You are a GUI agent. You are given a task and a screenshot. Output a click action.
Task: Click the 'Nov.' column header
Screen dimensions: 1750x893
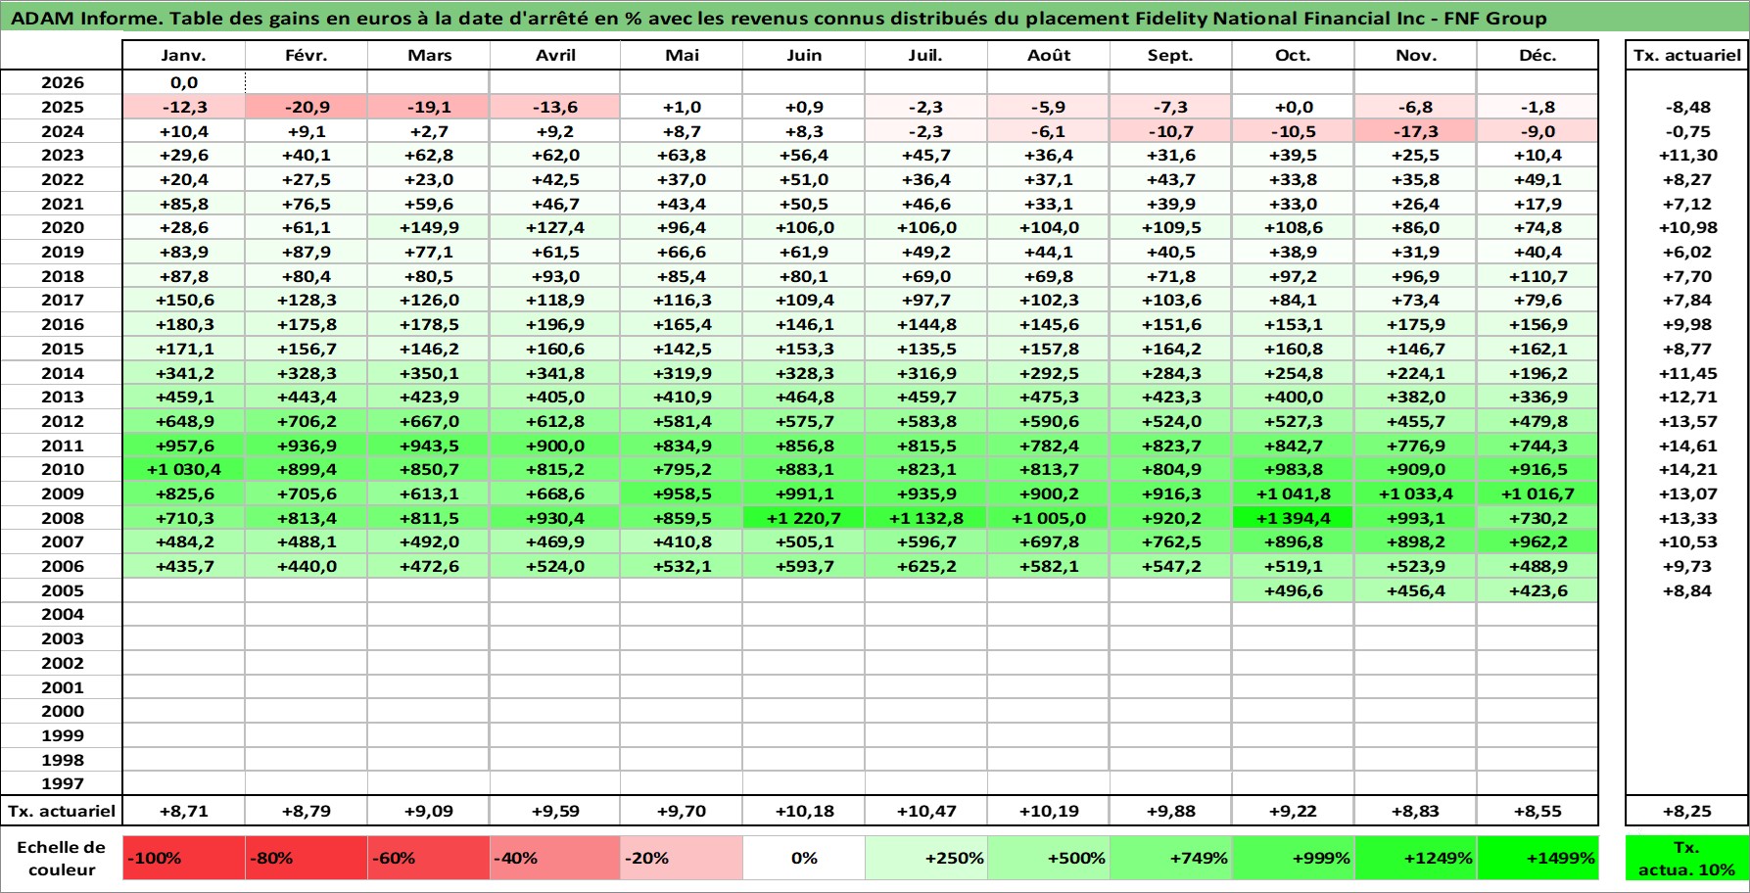1416,56
